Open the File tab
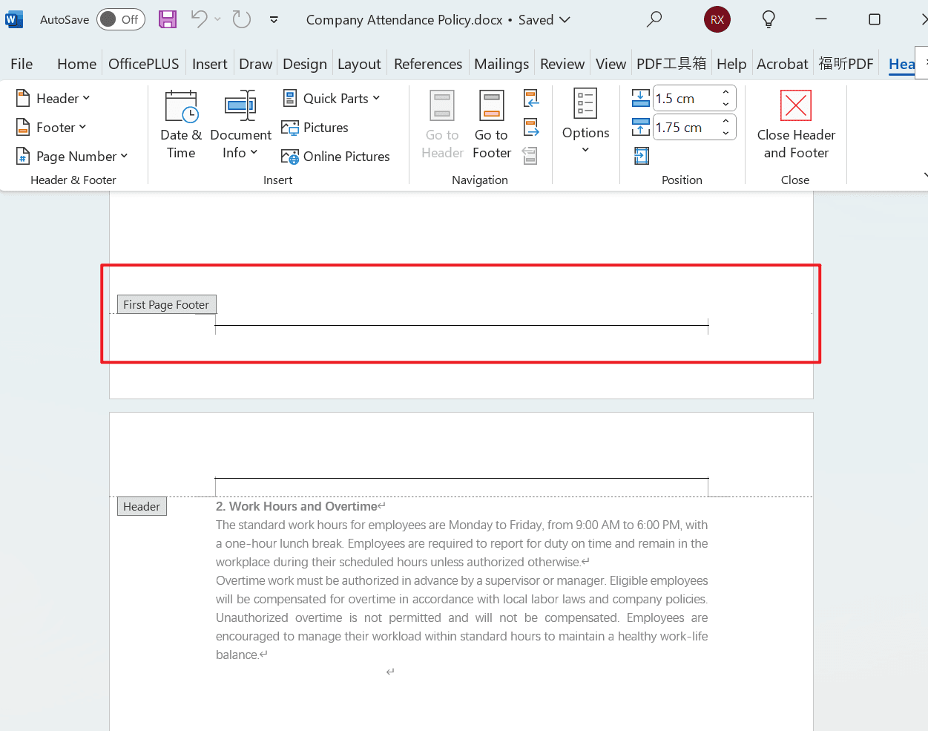The image size is (928, 731). [22, 64]
